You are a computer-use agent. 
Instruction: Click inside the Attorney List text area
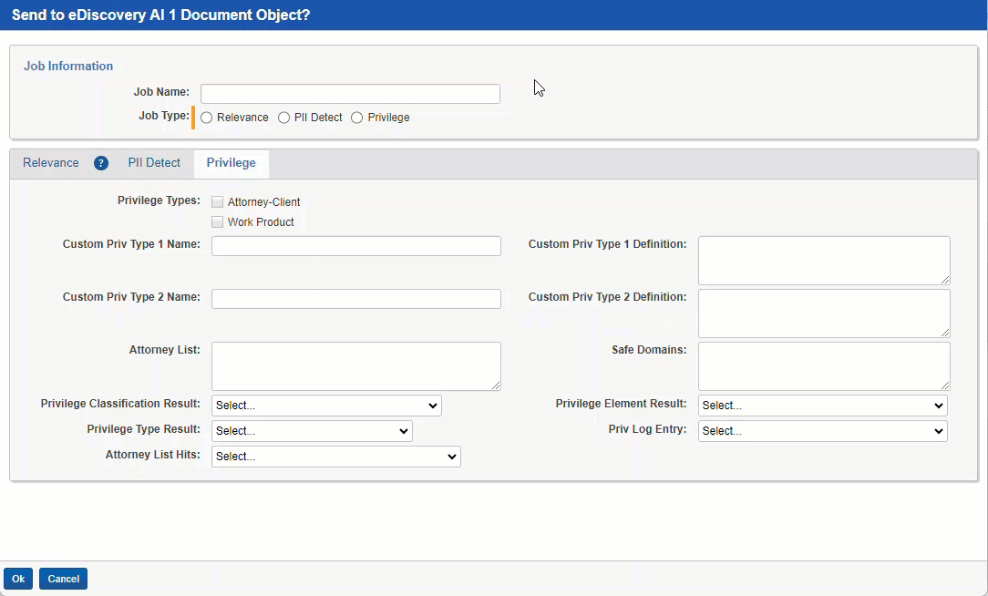[355, 366]
